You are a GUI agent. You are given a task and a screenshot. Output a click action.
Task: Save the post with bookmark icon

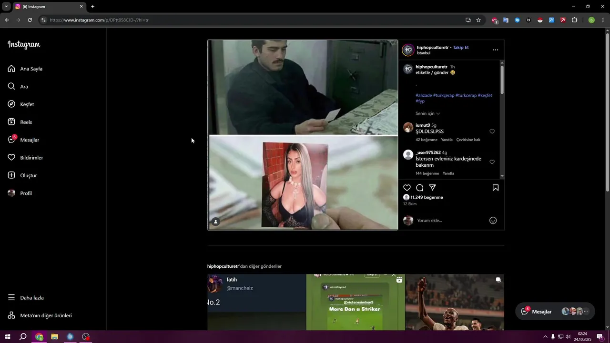point(496,188)
